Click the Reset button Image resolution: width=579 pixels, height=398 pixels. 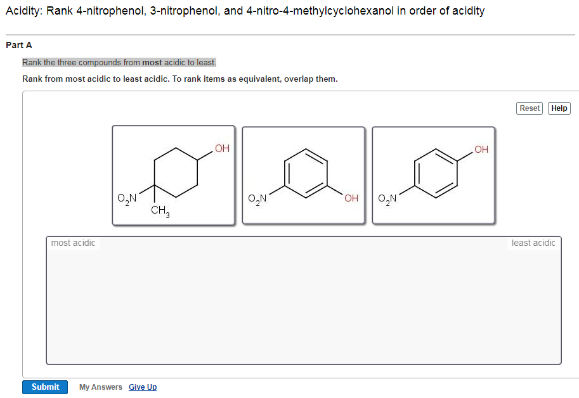tap(529, 108)
